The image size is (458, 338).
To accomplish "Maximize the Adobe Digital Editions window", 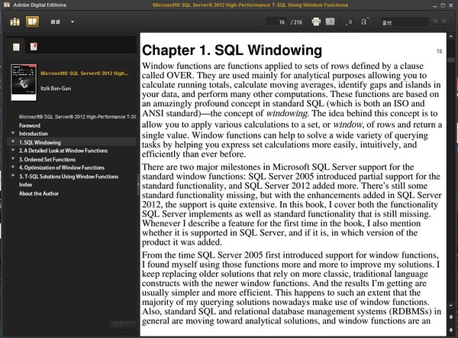I will (x=443, y=5).
